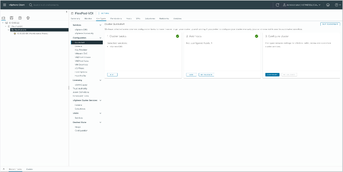Open VMware EVC settings
This screenshot has width=343, height=172.
coord(81,54)
